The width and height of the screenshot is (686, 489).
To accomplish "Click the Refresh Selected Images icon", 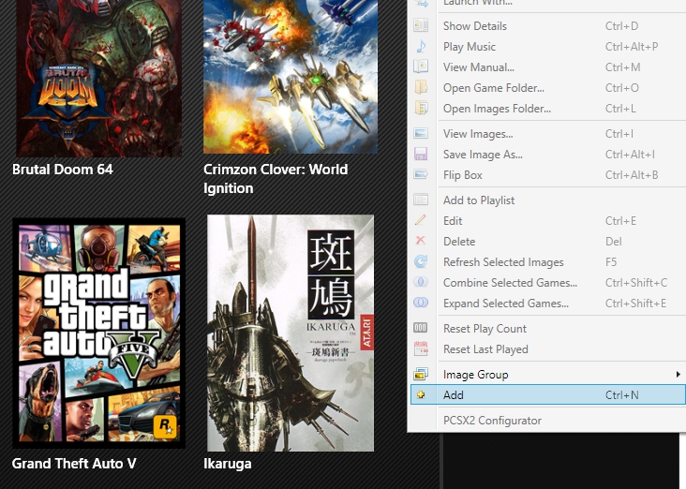I will click(x=421, y=261).
